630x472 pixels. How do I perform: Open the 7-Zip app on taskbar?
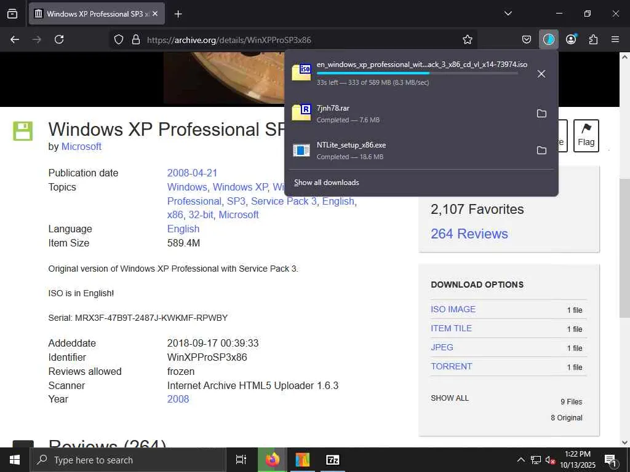point(333,460)
